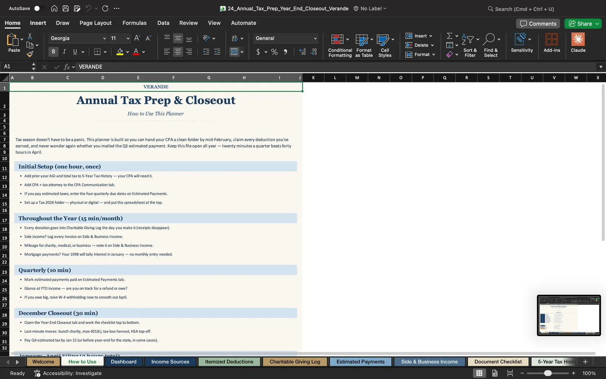
Task: Click the No Label sensitivity button
Action: click(x=370, y=8)
